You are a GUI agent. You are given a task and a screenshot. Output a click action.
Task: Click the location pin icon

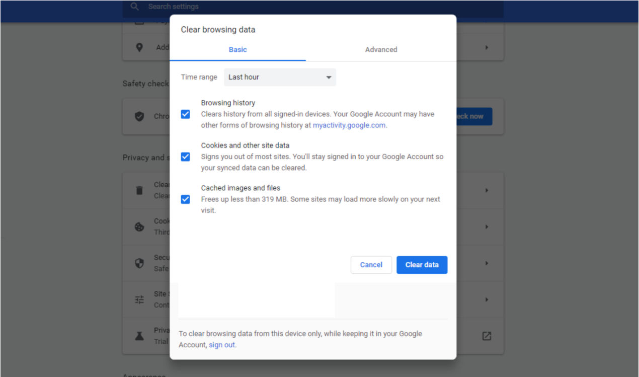139,47
